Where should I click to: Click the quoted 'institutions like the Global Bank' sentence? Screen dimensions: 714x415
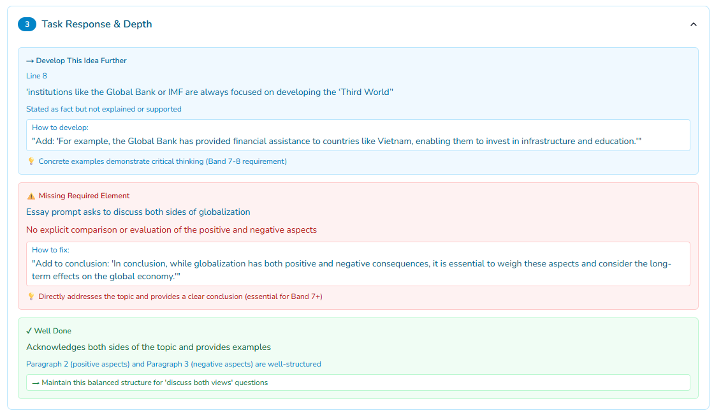tap(209, 92)
